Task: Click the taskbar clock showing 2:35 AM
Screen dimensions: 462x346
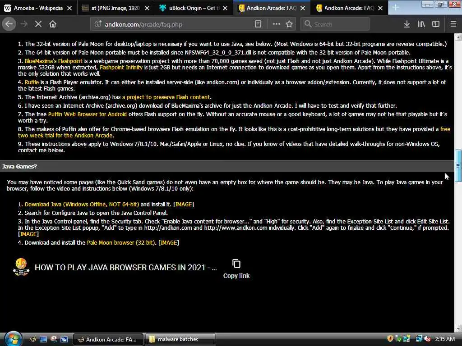Action: point(445,339)
